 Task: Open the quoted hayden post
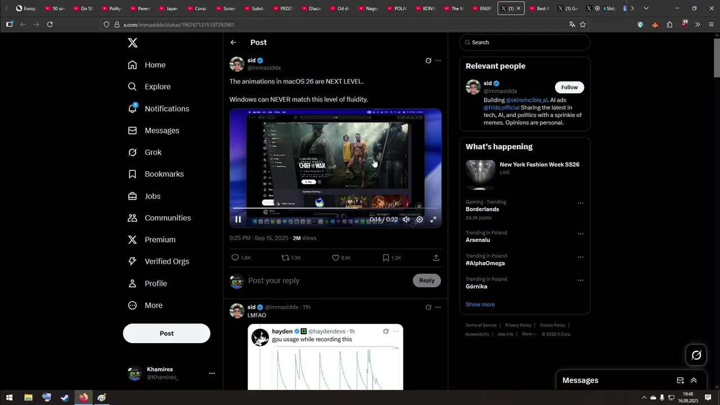pos(325,357)
